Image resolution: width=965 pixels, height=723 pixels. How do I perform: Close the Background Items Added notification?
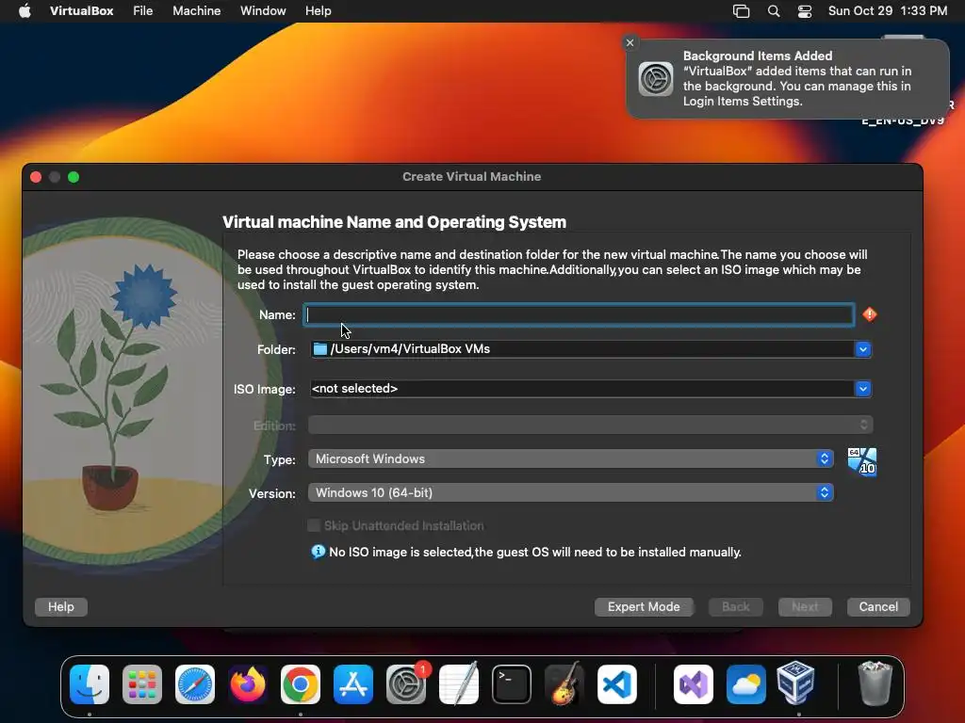coord(630,42)
